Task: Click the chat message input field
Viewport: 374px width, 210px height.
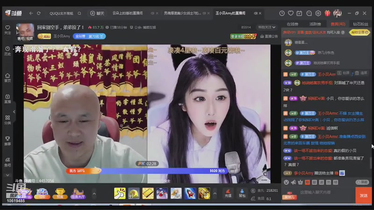Action: [x=325, y=192]
